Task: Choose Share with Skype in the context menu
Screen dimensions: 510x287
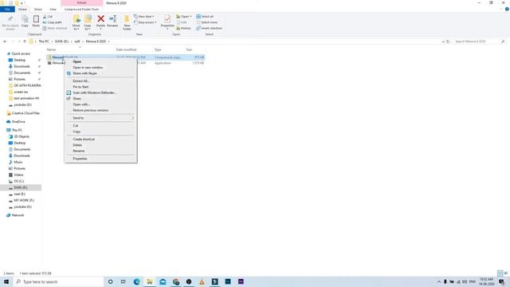Action: click(84, 73)
